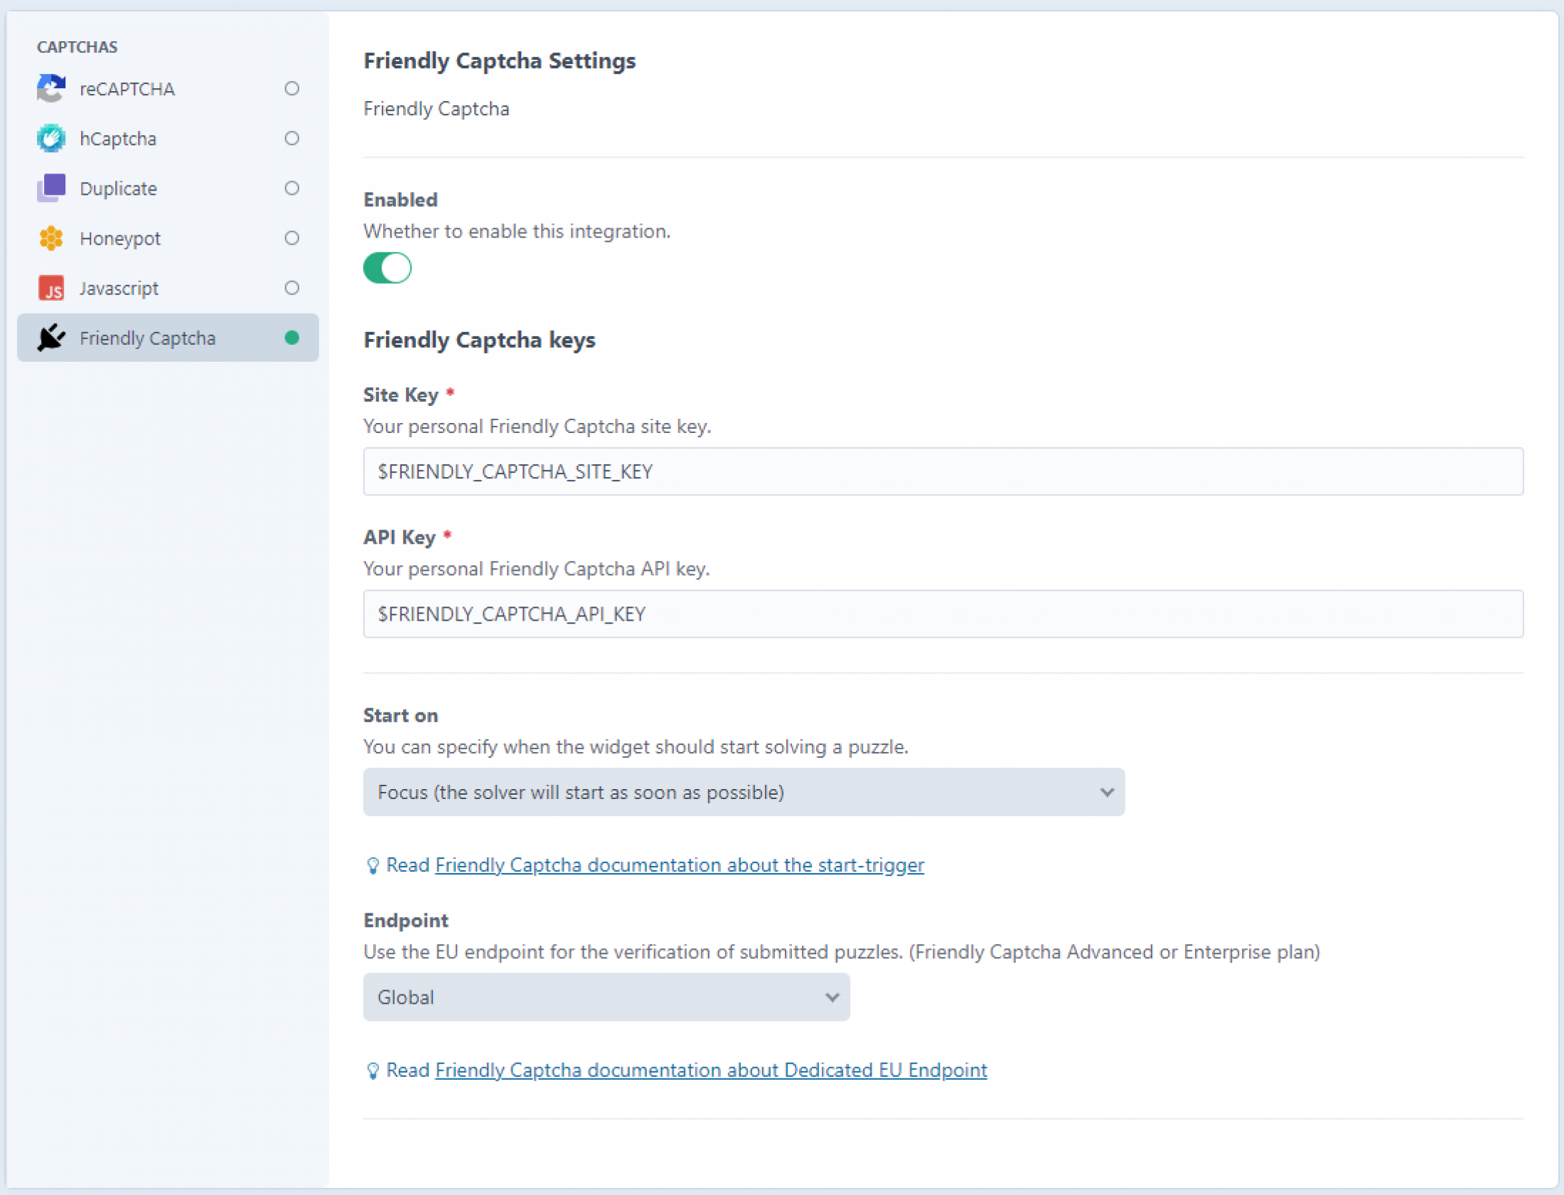The height and width of the screenshot is (1195, 1564).
Task: Click the red JS Javascript icon
Action: click(51, 288)
